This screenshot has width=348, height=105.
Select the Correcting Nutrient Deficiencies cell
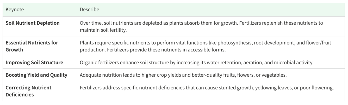(29, 90)
